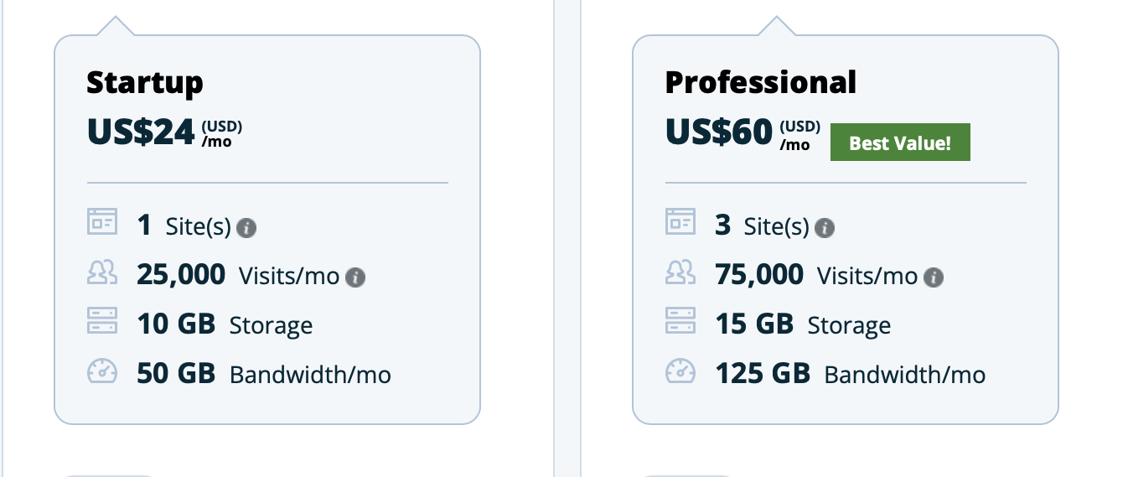This screenshot has height=477, width=1128.
Task: Click the Professional plan bandwidth gauge icon
Action: (680, 371)
